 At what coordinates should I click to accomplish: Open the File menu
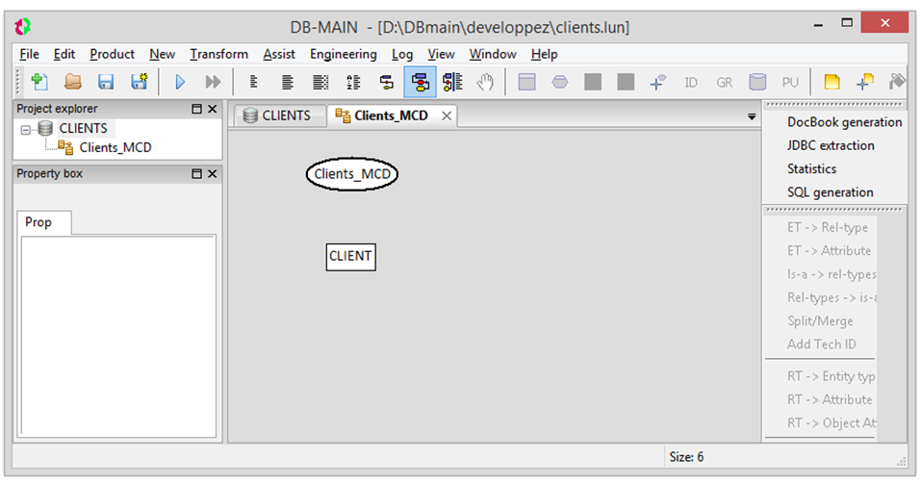(29, 54)
